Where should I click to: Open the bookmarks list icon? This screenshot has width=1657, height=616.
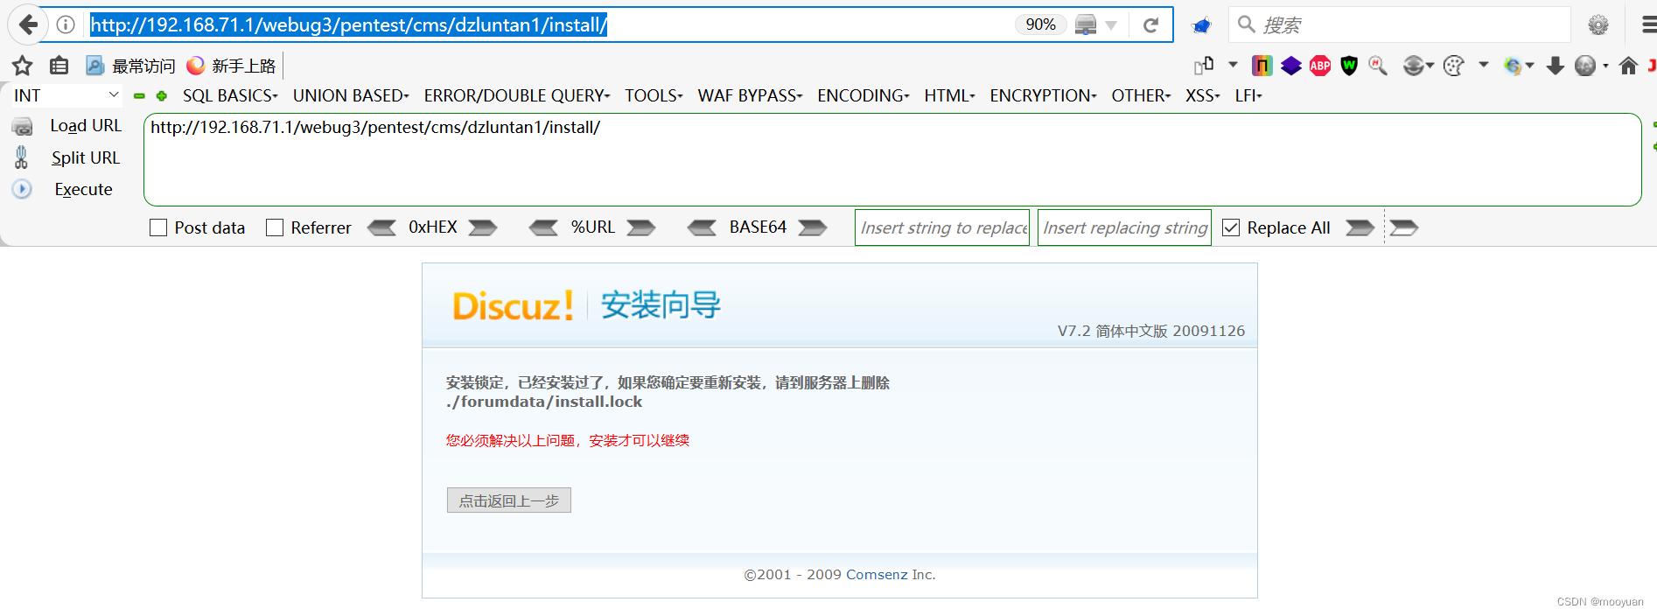(x=59, y=66)
